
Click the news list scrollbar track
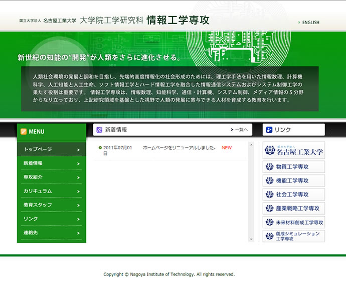(x=251, y=192)
